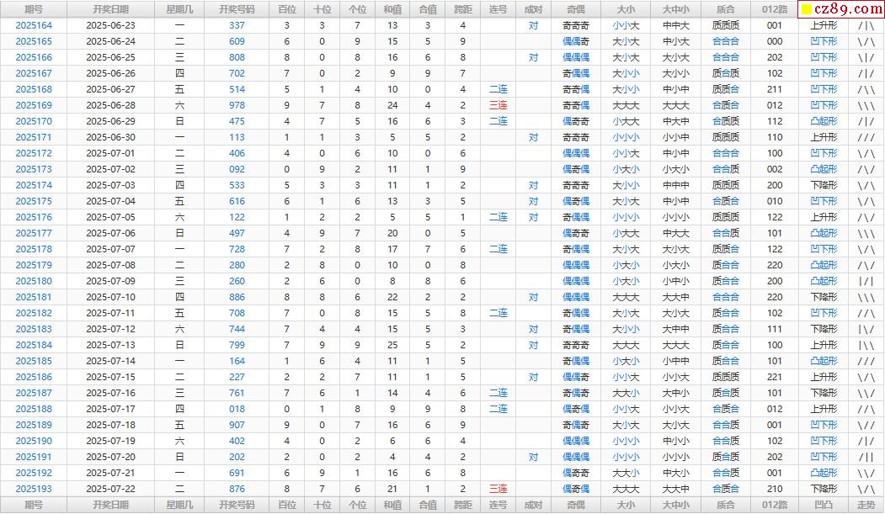The width and height of the screenshot is (885, 514).
Task: Click 凸起形 in row 2025170
Action: [824, 121]
